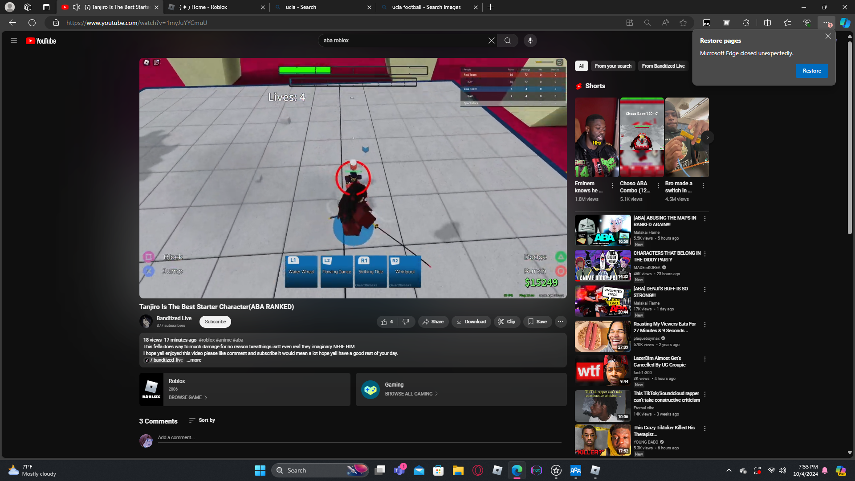Screen dimensions: 855x481
Task: Open options for ABUSING THE MAPS video
Action: [x=705, y=219]
